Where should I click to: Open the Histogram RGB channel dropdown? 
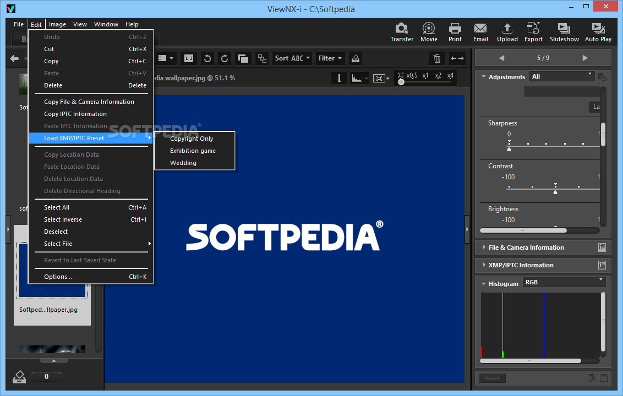pyautogui.click(x=564, y=282)
